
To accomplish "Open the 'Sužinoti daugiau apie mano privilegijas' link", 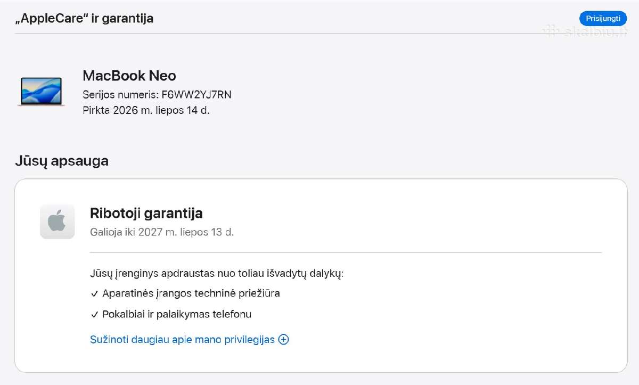I will tap(183, 339).
